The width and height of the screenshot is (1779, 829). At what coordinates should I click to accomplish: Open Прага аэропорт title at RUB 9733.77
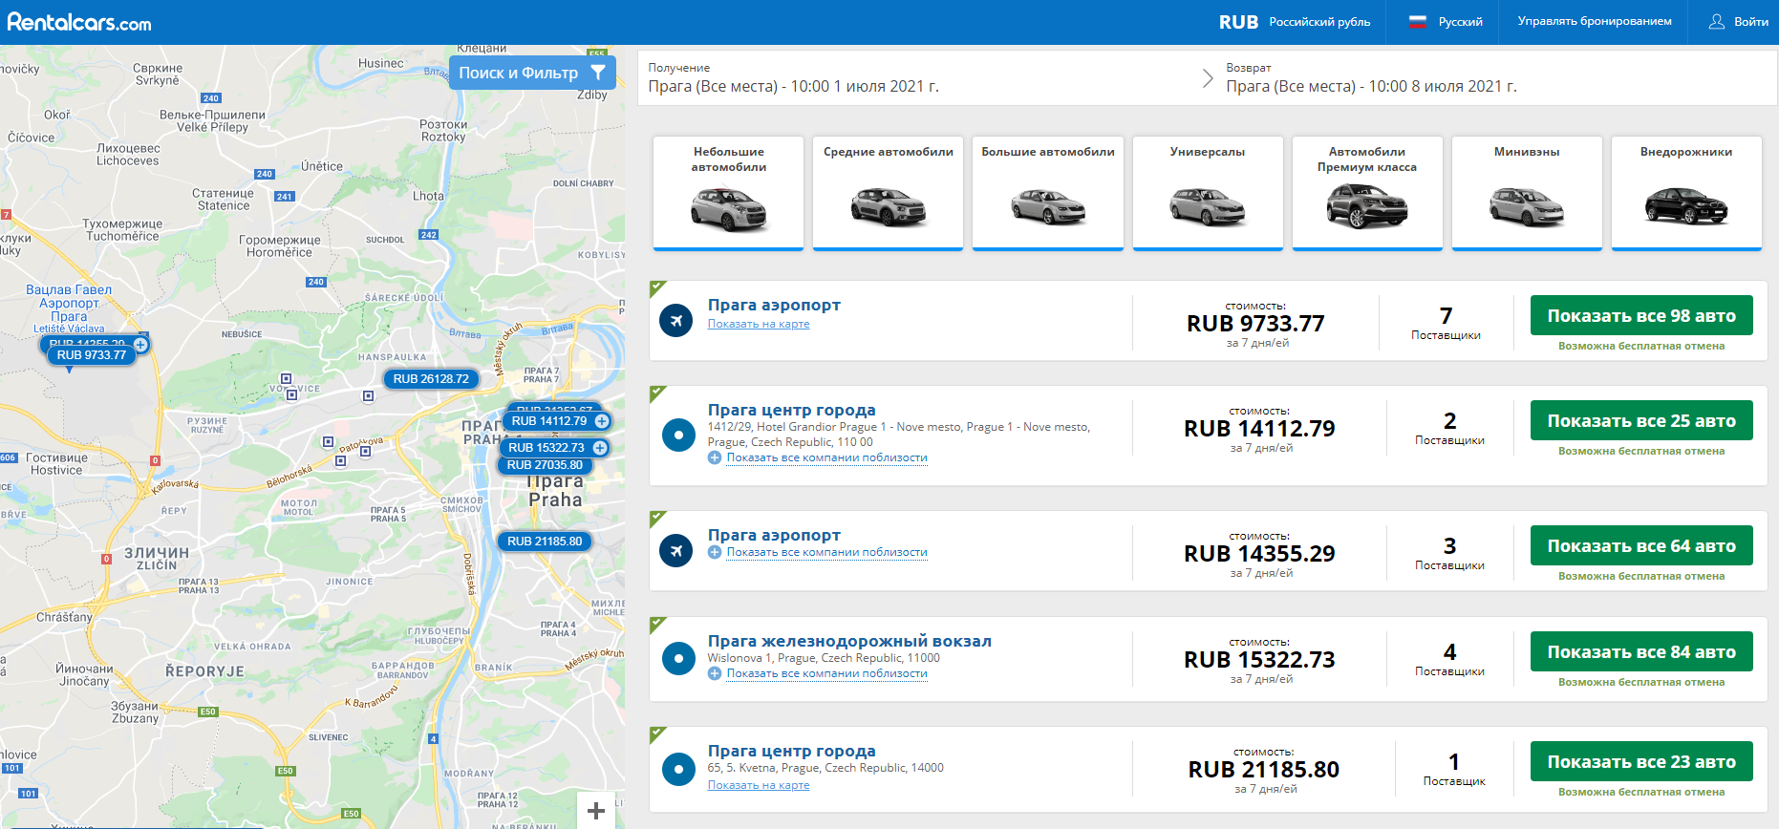774,305
